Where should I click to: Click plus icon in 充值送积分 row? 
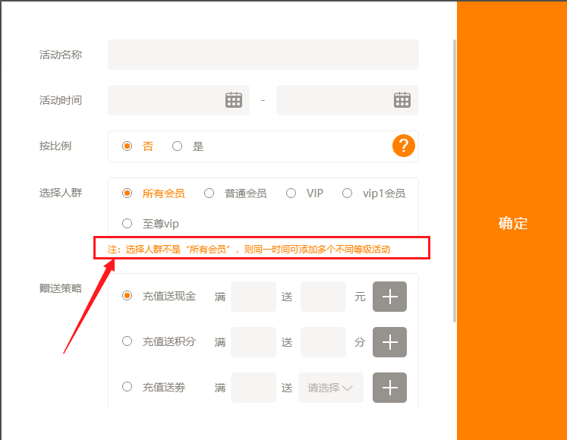tap(389, 342)
